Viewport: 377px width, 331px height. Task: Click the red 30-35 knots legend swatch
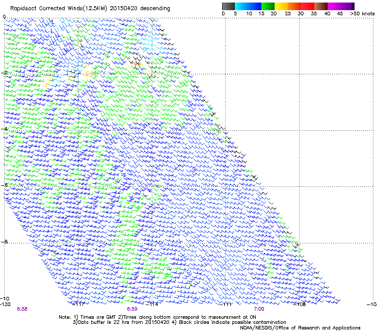click(x=308, y=6)
